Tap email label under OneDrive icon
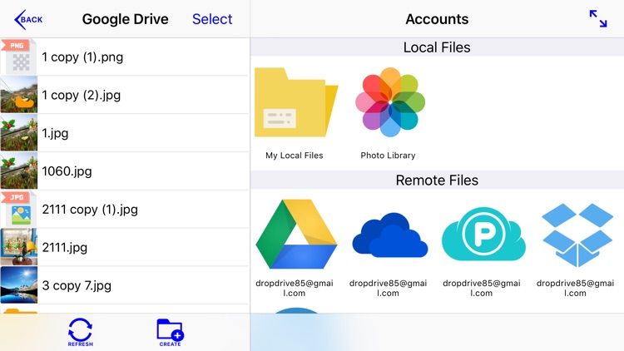 pos(388,288)
